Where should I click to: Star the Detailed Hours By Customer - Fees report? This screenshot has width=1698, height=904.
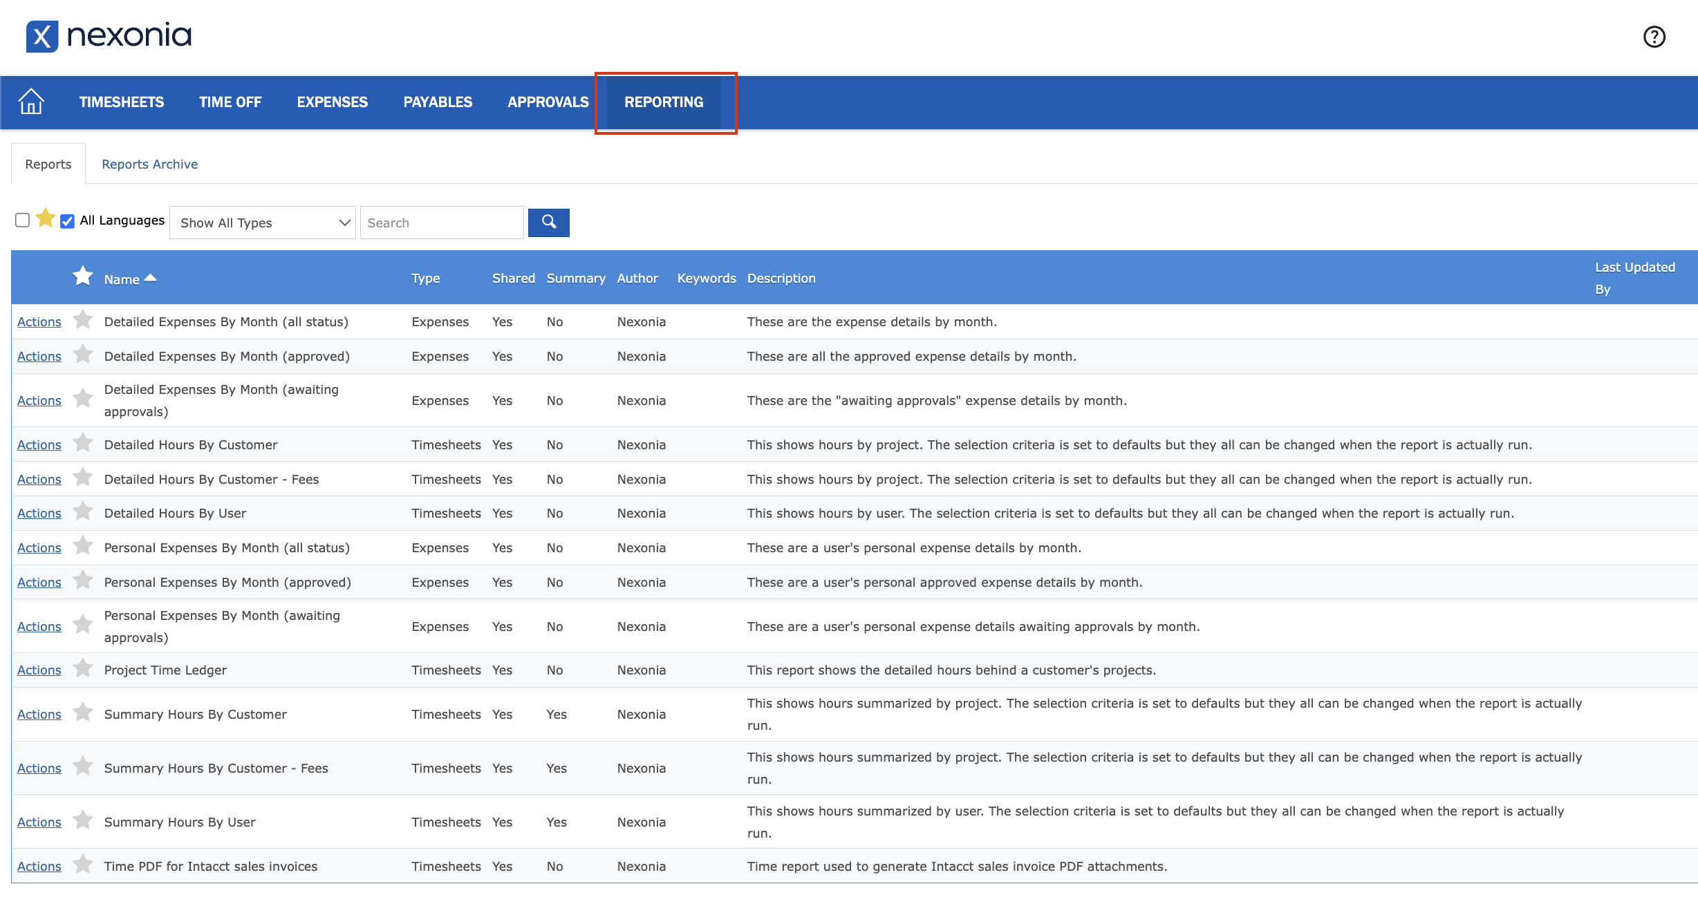tap(83, 478)
